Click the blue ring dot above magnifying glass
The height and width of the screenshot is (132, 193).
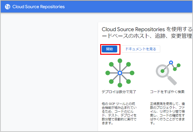[171, 62]
